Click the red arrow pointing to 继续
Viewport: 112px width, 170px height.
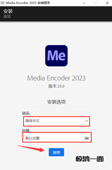tap(31, 148)
